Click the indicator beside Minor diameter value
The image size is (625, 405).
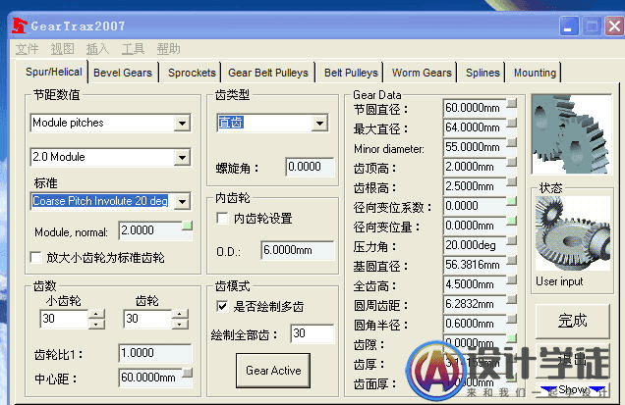click(512, 143)
